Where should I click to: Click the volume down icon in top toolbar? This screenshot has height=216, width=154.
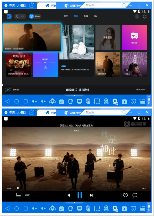(34, 101)
